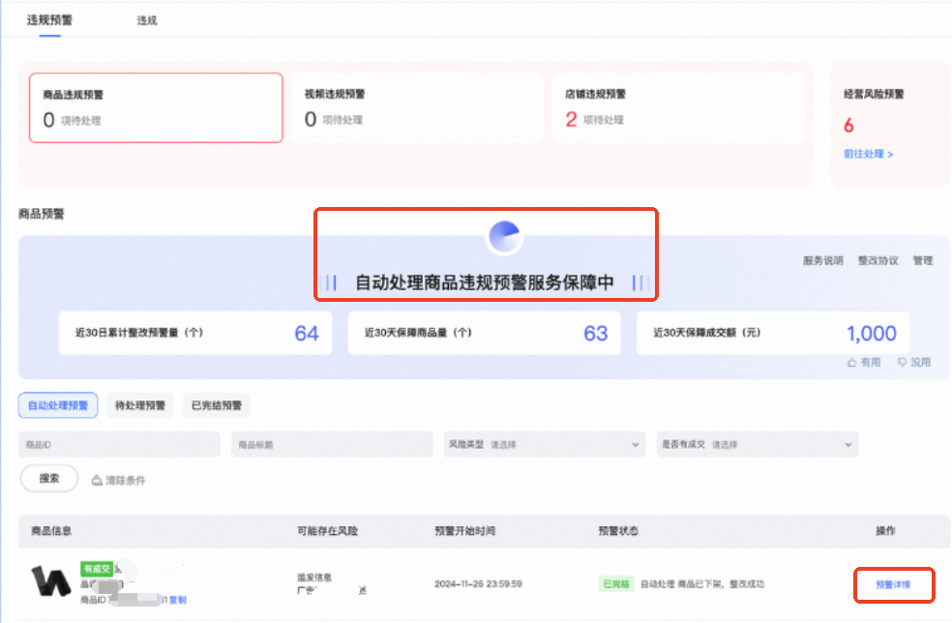The height and width of the screenshot is (623, 952).
Task: Open the 违规 tab
Action: coord(146,20)
